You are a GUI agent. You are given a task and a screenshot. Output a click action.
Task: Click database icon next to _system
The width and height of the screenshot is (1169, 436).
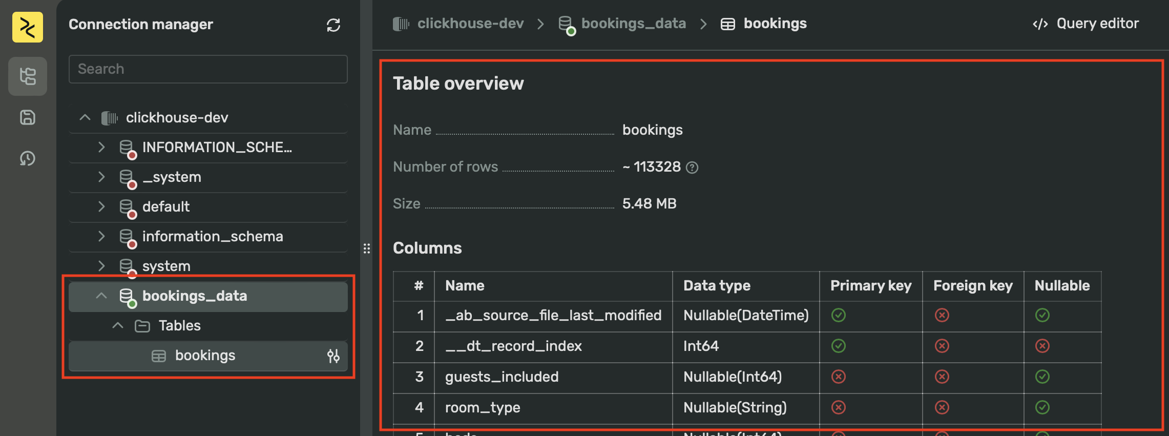(x=128, y=178)
